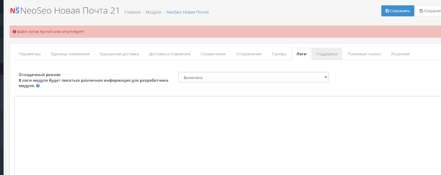Click the blue Сохранить button
Image resolution: width=441 pixels, height=175 pixels.
tap(398, 11)
